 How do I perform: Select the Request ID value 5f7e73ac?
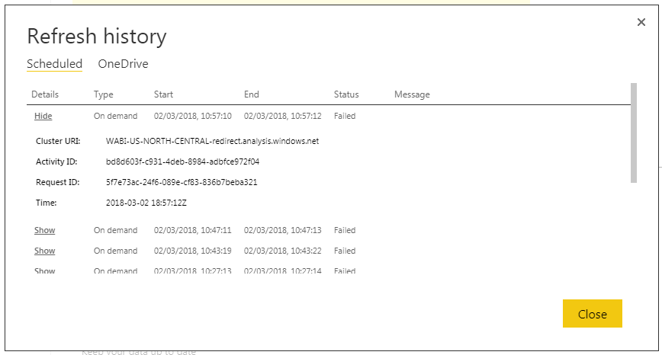(x=182, y=183)
